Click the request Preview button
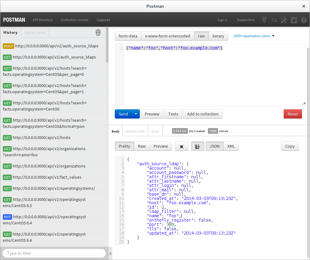The height and width of the screenshot is (260, 310). [152, 114]
